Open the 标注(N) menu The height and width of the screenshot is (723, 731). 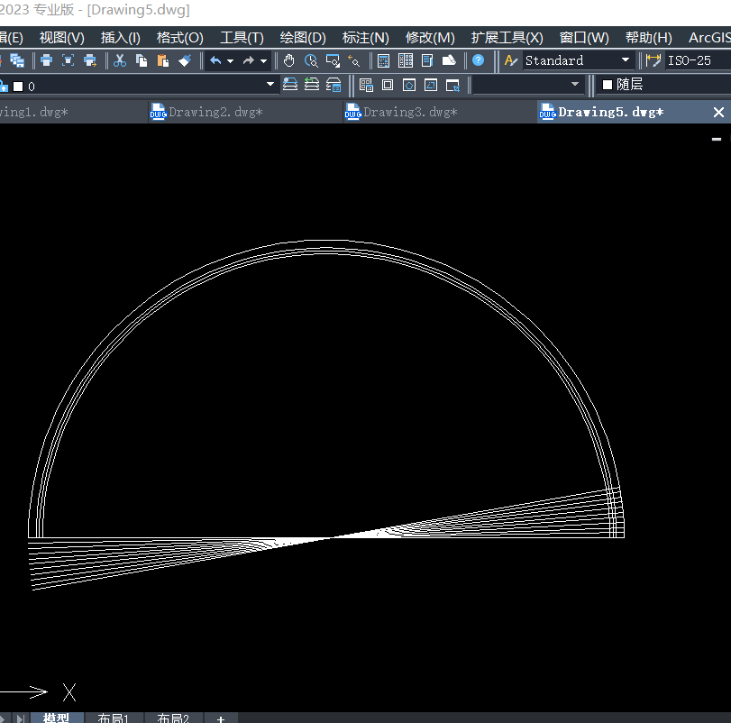pyautogui.click(x=366, y=38)
